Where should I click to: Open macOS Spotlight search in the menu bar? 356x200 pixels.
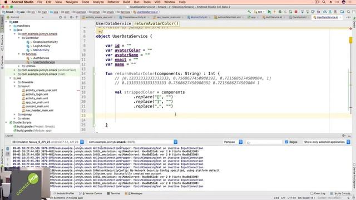tap(324, 2)
